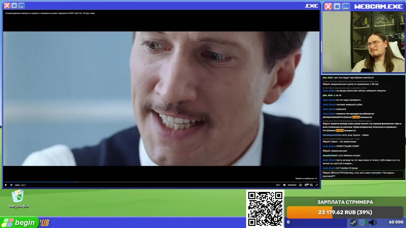Image resolution: width=406 pixels, height=228 pixels.
Task: Toggle the autoplay switch in player
Action: pyautogui.click(x=278, y=185)
